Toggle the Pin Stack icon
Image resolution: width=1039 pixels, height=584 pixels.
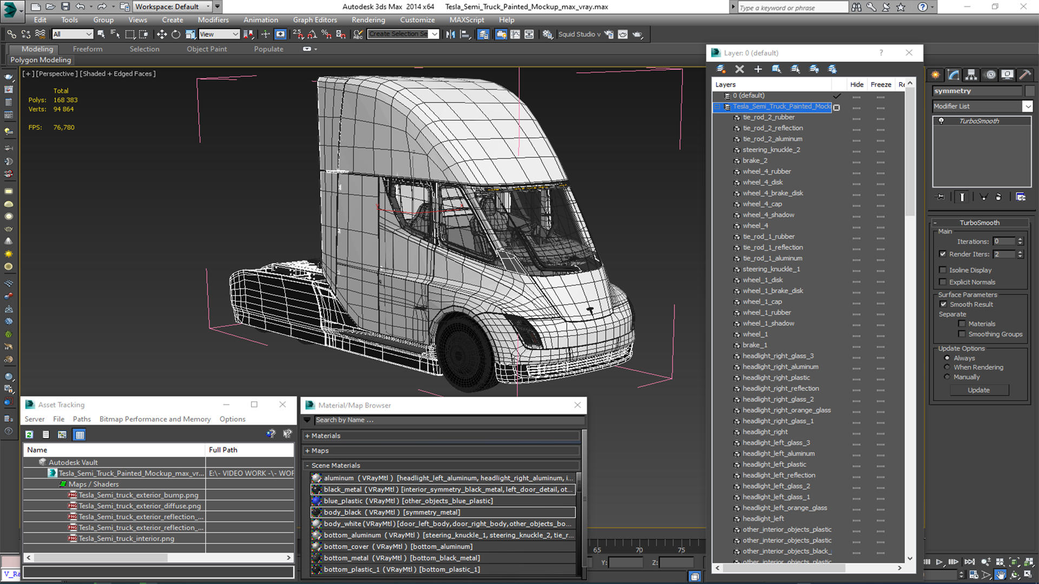pyautogui.click(x=941, y=197)
